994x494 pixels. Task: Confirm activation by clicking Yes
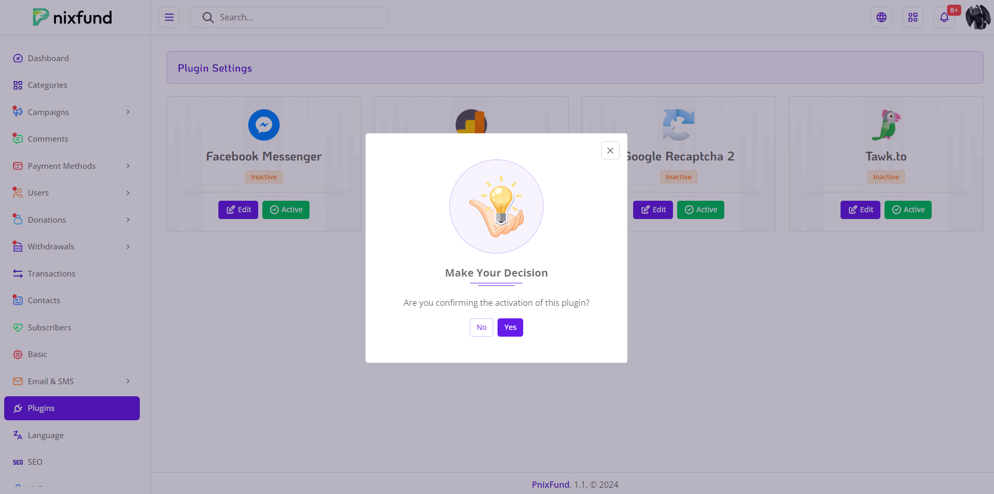510,327
